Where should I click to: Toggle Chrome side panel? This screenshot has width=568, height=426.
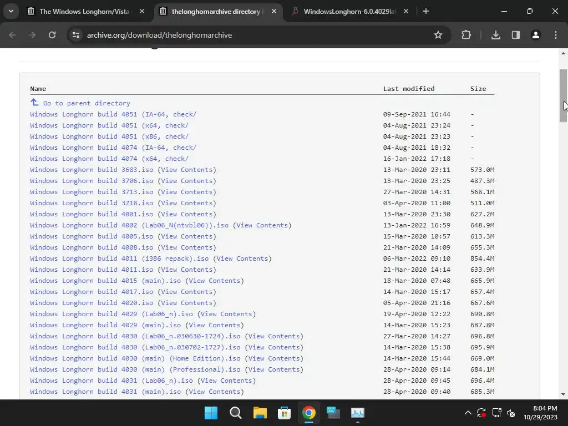pyautogui.click(x=516, y=35)
